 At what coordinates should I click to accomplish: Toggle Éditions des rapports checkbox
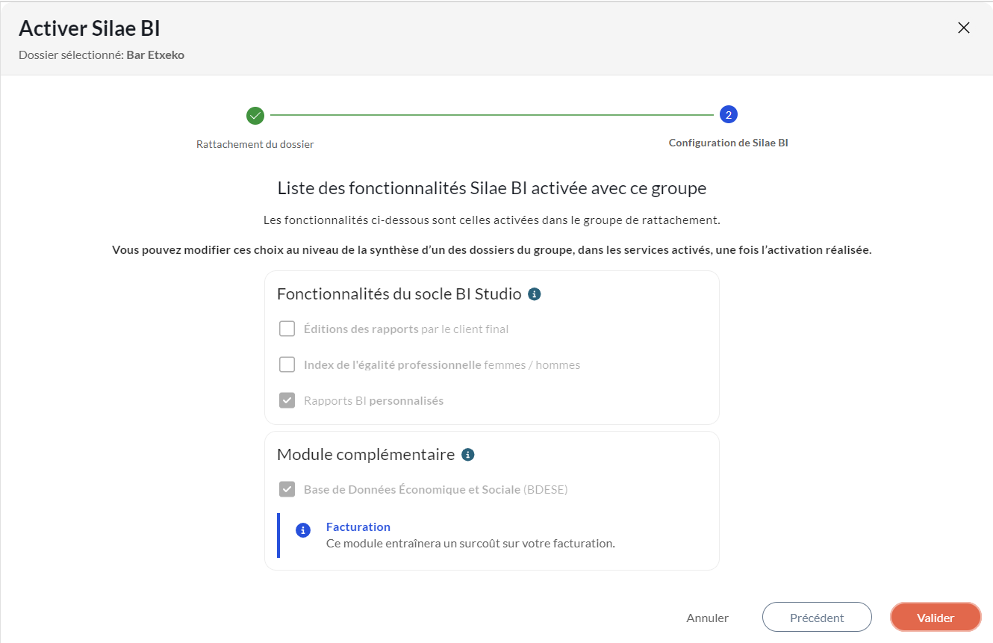pyautogui.click(x=287, y=329)
